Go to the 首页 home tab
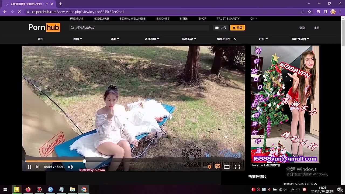Screen dimensions: 345x194 [x=40, y=39]
